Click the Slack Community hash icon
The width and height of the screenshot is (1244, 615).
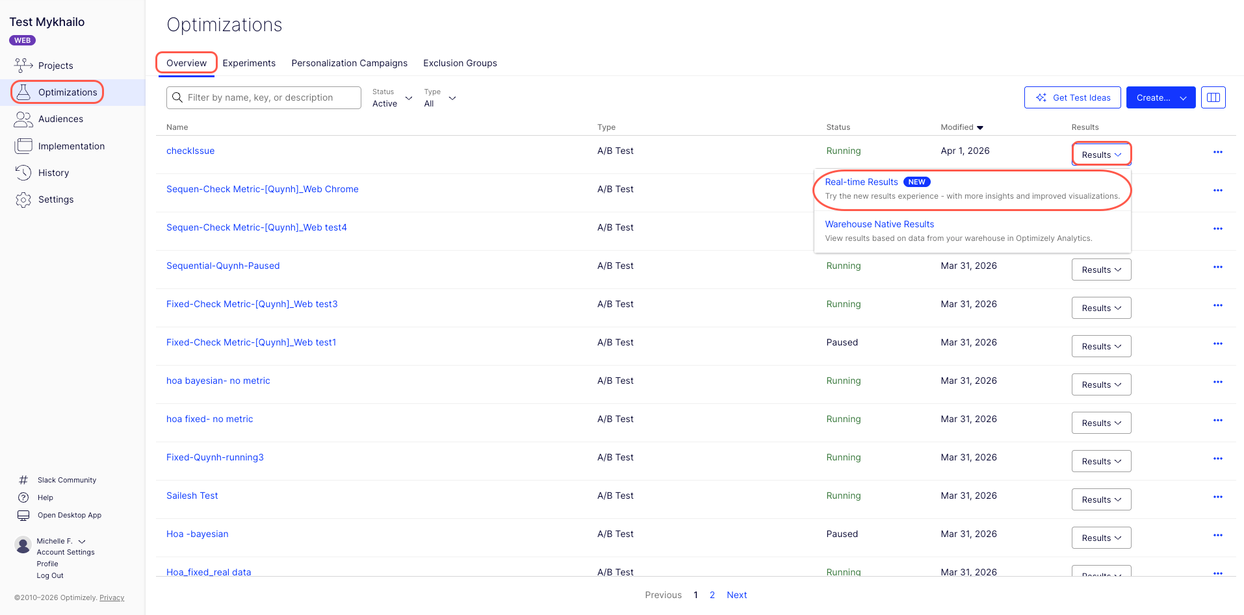pos(23,480)
